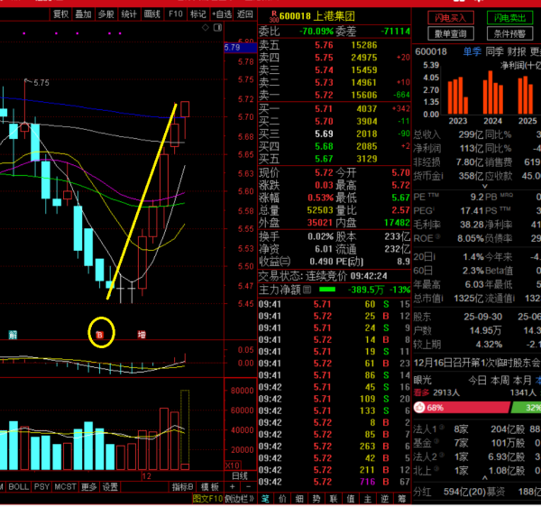Image resolution: width=541 pixels, height=507 pixels.
Task: Switch to BOLL indicator
Action: coord(19,486)
